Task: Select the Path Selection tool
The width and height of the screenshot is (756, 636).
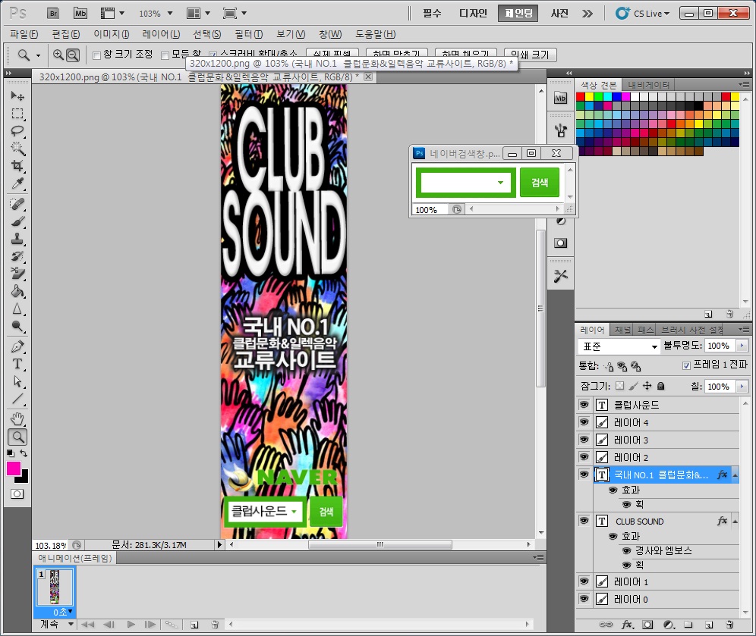Action: 17,381
